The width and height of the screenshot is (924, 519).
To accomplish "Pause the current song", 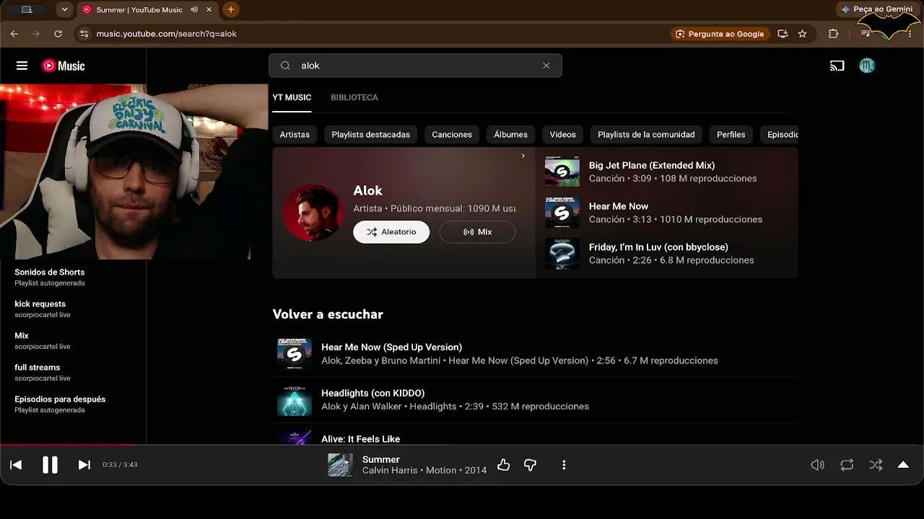I will 50,465.
